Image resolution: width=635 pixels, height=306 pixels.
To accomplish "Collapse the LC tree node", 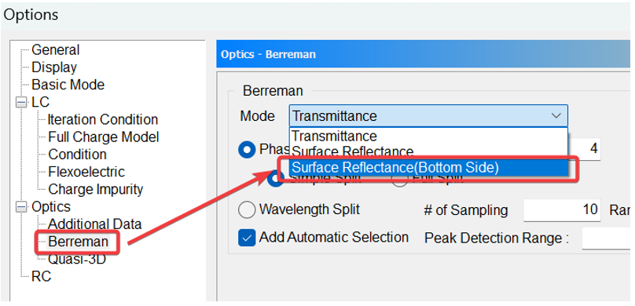I will 21,103.
